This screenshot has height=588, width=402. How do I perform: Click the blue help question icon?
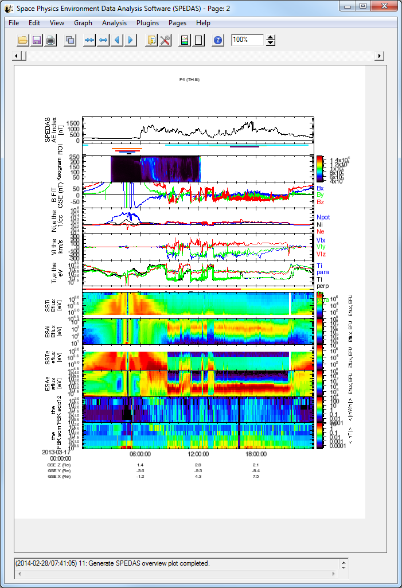(x=218, y=40)
